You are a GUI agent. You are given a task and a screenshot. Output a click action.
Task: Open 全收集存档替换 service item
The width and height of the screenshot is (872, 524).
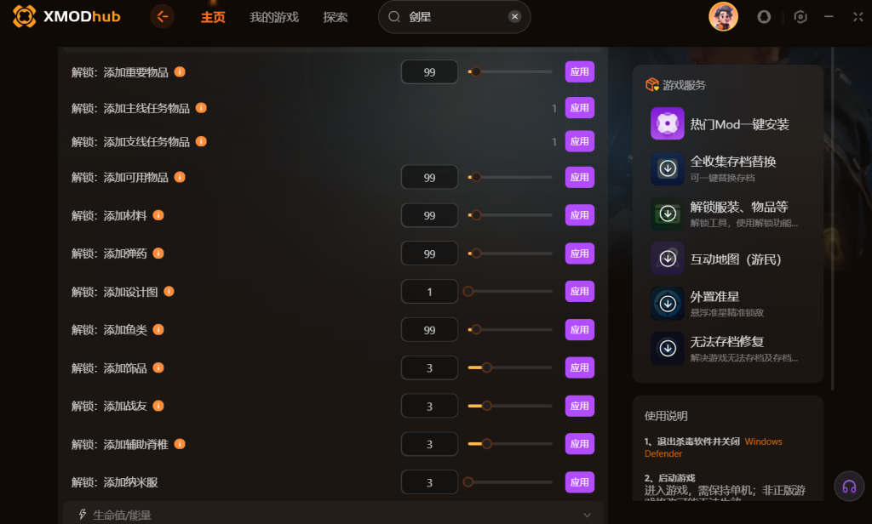(x=727, y=168)
